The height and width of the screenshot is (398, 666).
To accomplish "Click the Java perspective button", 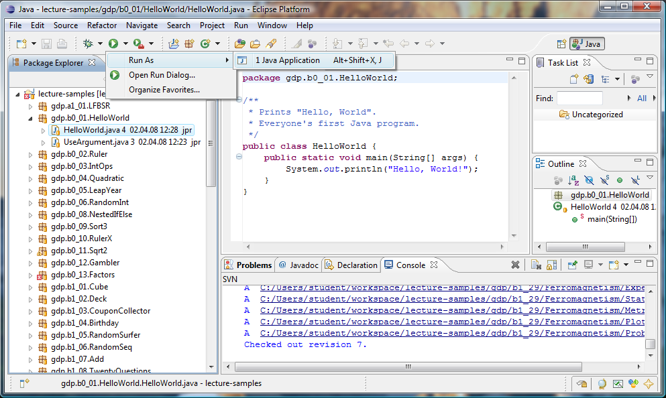I will click(x=587, y=44).
